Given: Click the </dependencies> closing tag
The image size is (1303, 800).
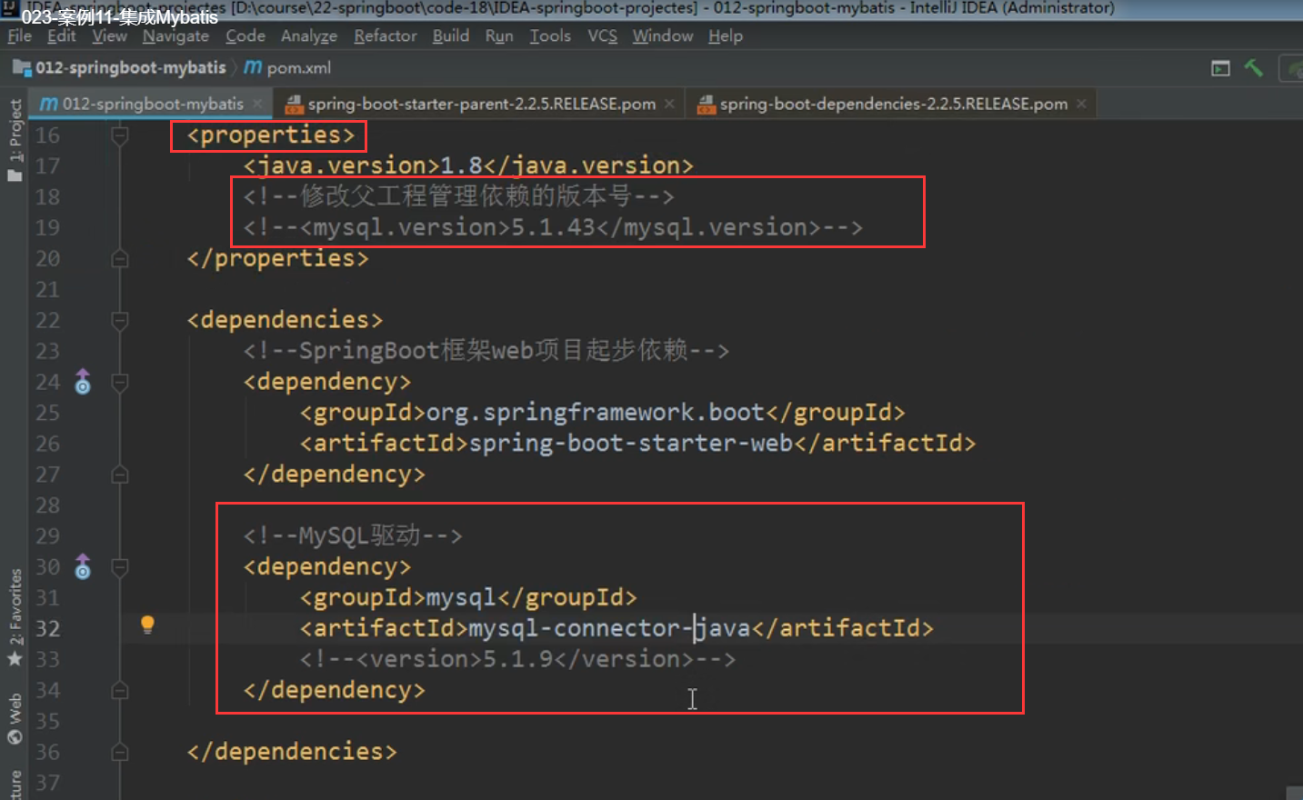Looking at the screenshot, I should [x=292, y=753].
